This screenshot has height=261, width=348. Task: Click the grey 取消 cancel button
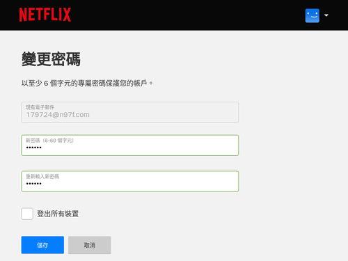point(90,245)
